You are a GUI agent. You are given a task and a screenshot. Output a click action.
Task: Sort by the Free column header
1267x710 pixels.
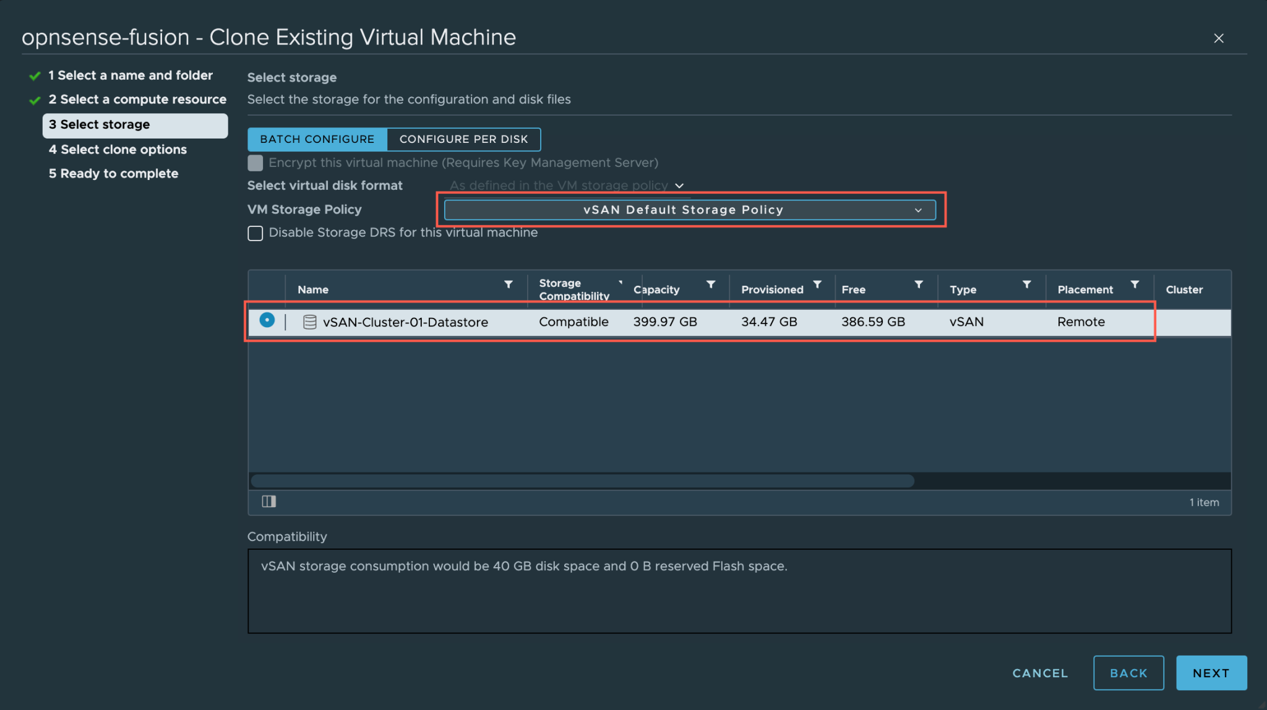pos(853,289)
